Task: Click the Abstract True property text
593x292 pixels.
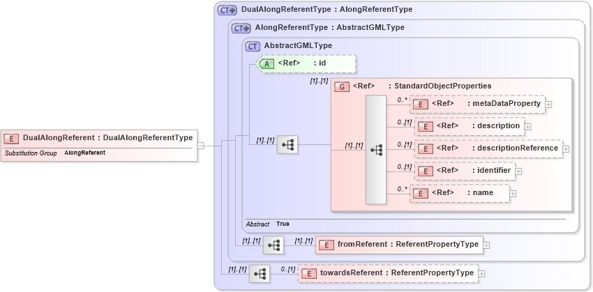Action: (x=267, y=224)
